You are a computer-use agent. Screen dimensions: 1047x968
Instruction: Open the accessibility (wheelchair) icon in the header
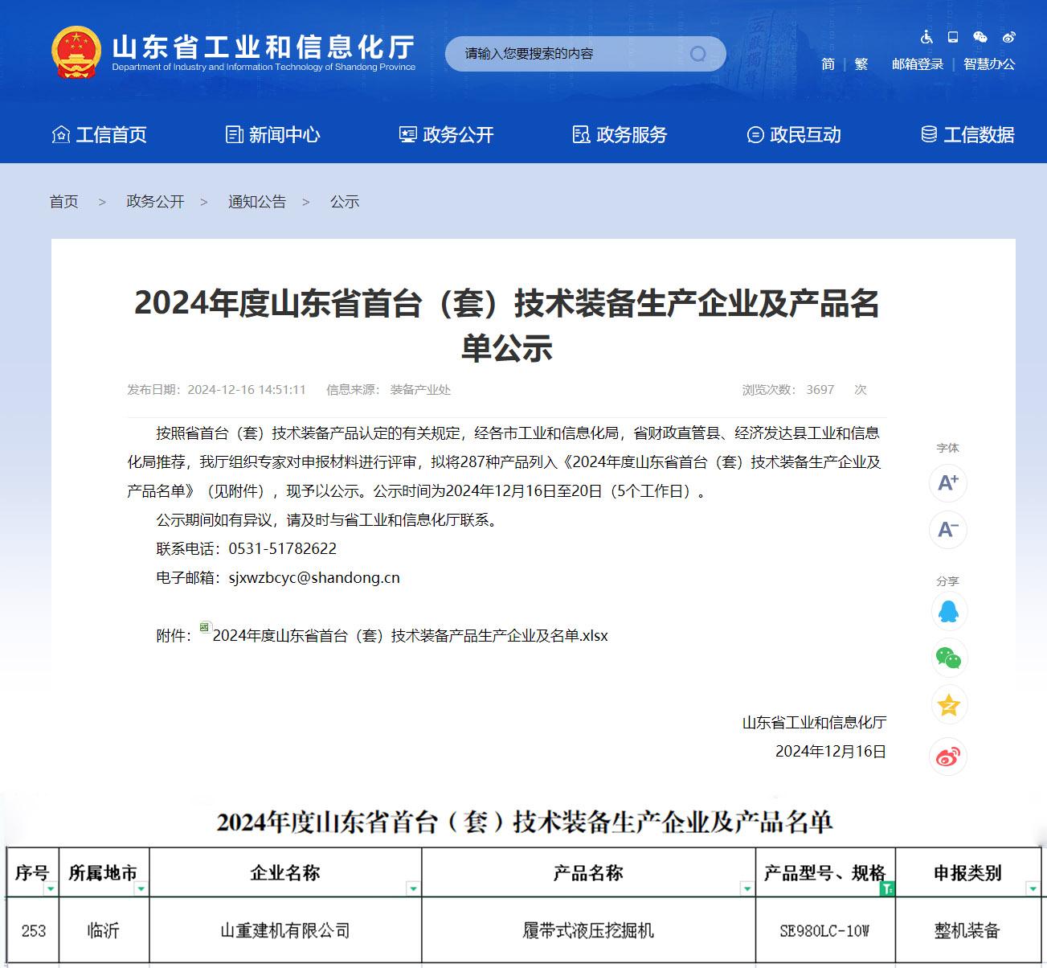click(x=926, y=38)
